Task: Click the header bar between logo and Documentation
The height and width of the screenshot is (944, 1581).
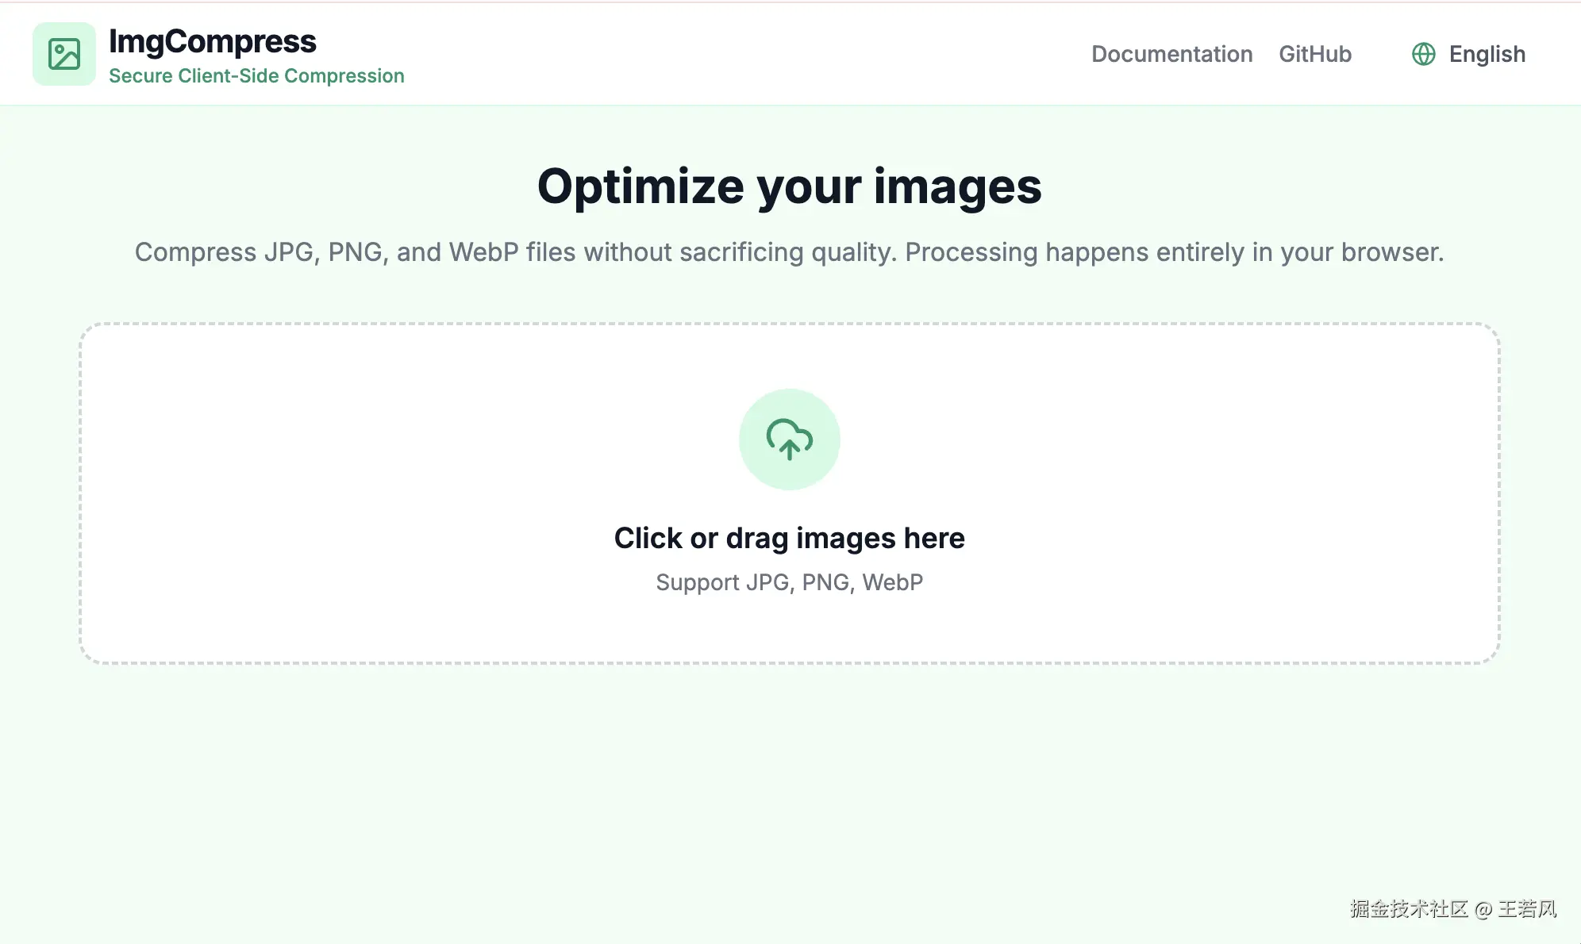Action: tap(746, 54)
